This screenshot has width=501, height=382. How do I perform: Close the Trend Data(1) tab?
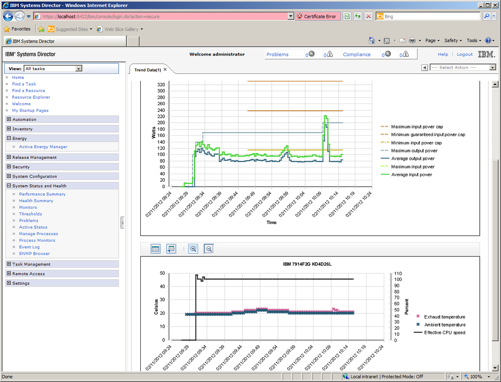point(165,69)
